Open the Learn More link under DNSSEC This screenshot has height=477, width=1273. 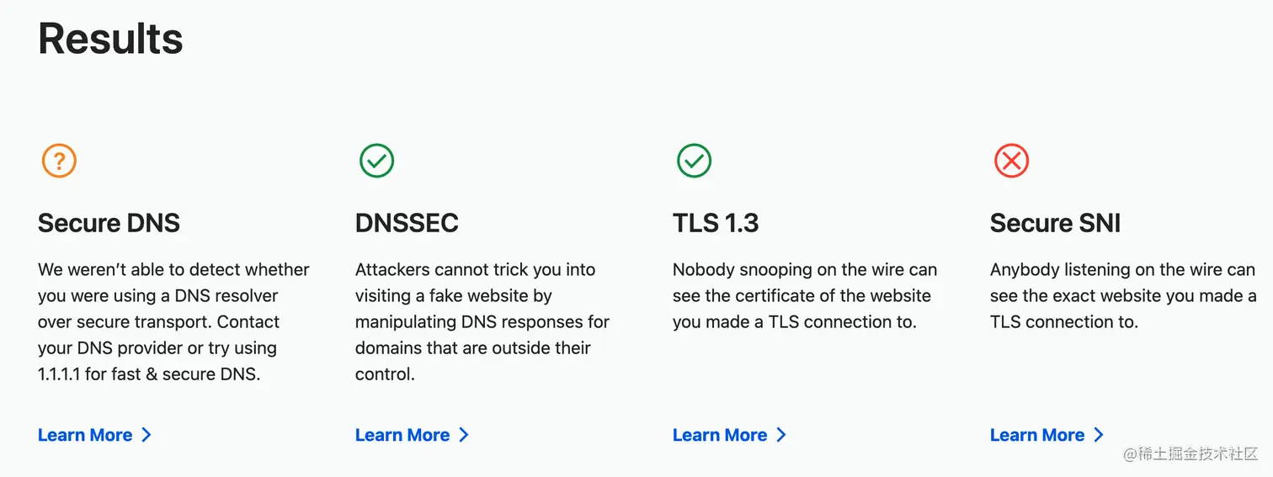(x=402, y=435)
